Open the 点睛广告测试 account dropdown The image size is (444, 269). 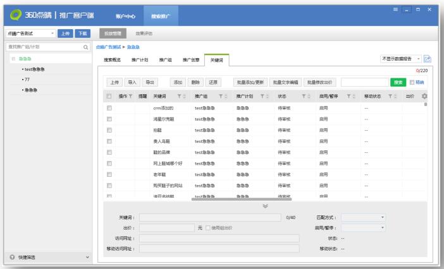point(31,33)
